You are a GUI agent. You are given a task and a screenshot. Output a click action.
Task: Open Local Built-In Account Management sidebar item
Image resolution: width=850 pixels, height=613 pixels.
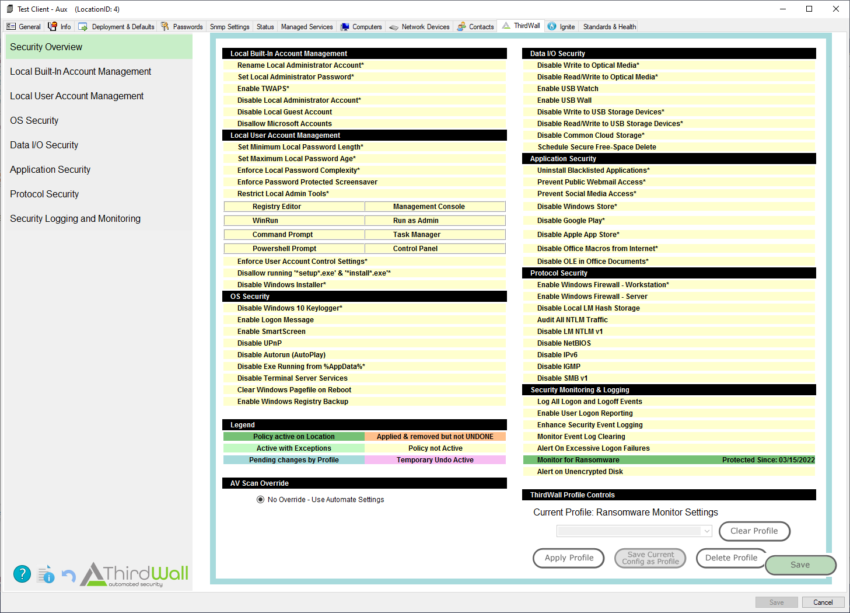tap(99, 71)
